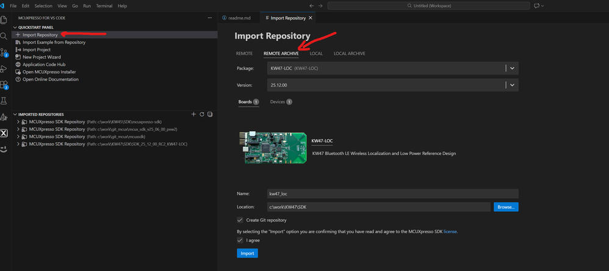609x271 pixels.
Task: Collapse the Quickstart Panel section
Action: [15, 27]
